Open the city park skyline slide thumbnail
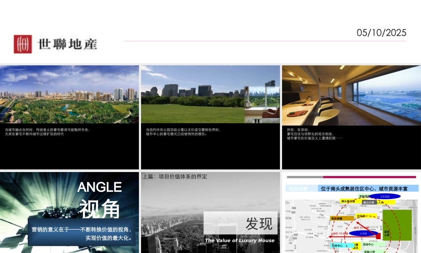421x253 pixels. pyautogui.click(x=69, y=117)
